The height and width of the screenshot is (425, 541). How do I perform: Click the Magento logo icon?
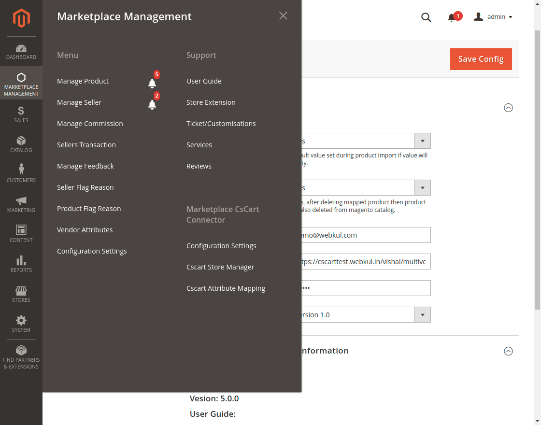point(21,18)
